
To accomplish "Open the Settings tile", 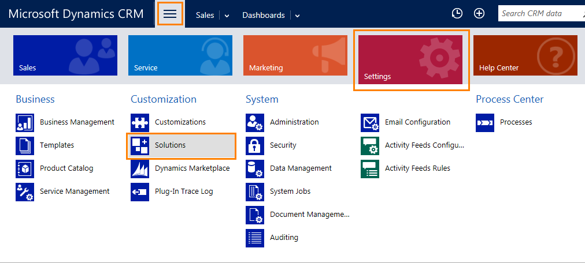I will click(x=410, y=59).
